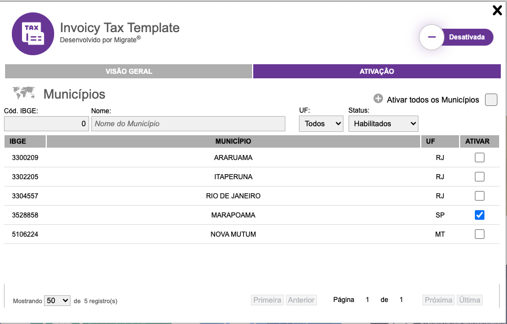The width and height of the screenshot is (507, 324).
Task: Select the Ativação tab
Action: [377, 72]
